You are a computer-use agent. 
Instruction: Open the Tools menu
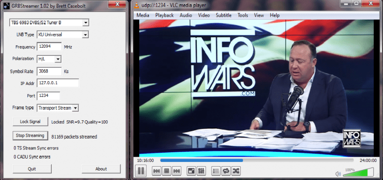point(243,15)
